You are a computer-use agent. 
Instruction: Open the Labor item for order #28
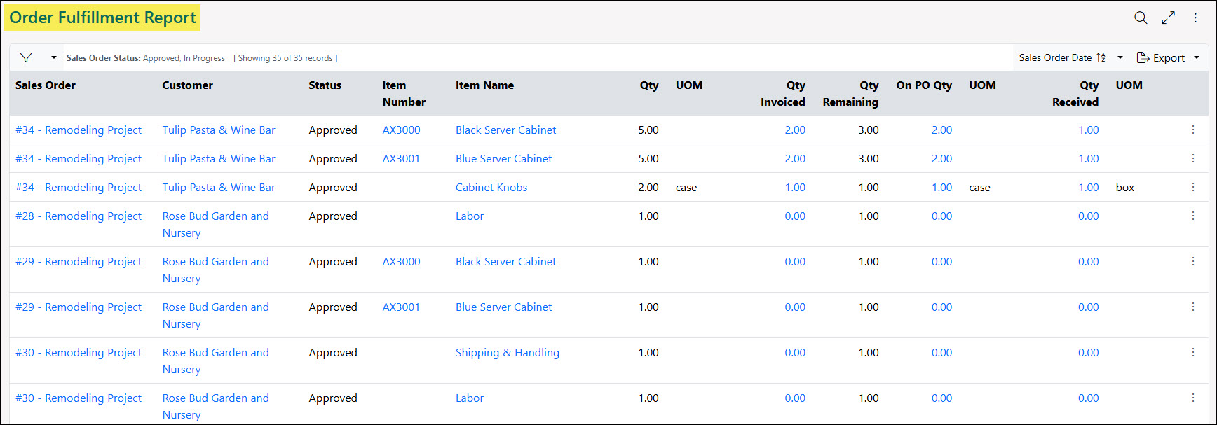point(470,216)
